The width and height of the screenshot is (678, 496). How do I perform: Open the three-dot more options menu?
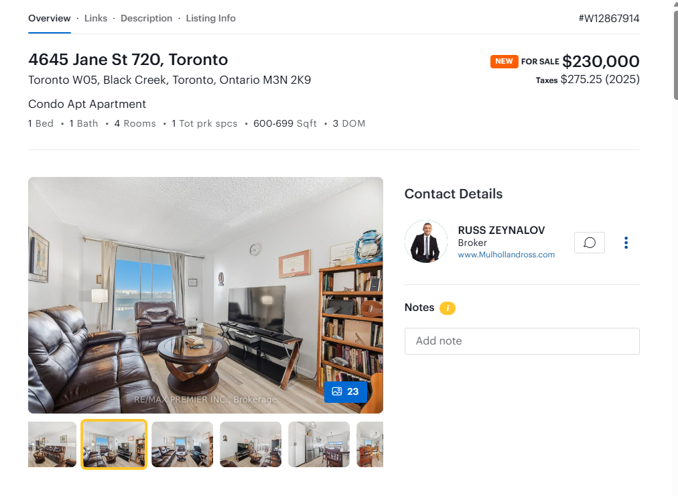pos(626,243)
